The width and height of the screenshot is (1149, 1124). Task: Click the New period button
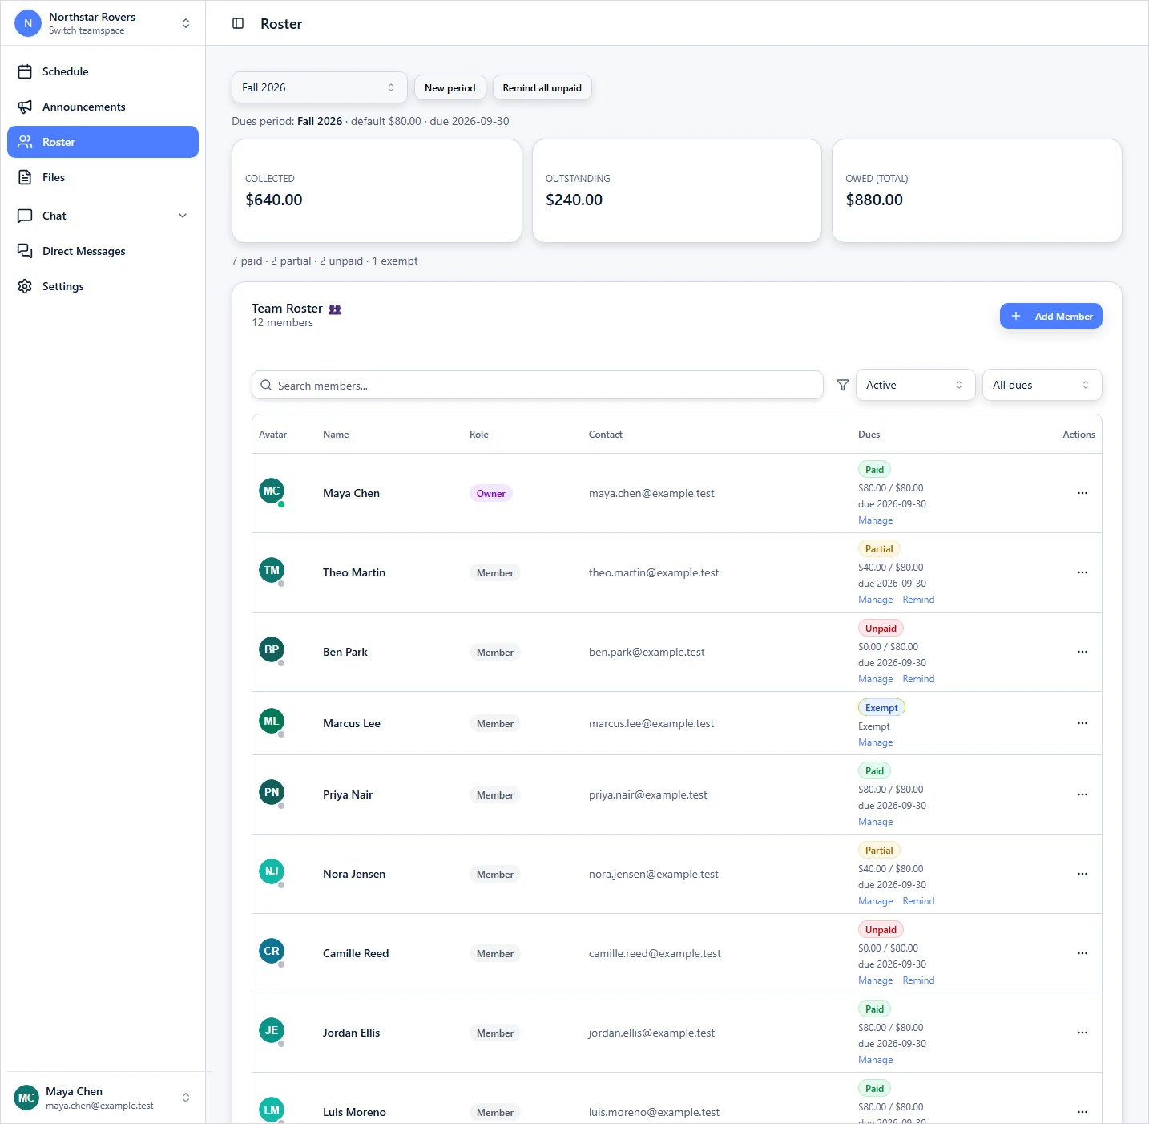click(450, 87)
